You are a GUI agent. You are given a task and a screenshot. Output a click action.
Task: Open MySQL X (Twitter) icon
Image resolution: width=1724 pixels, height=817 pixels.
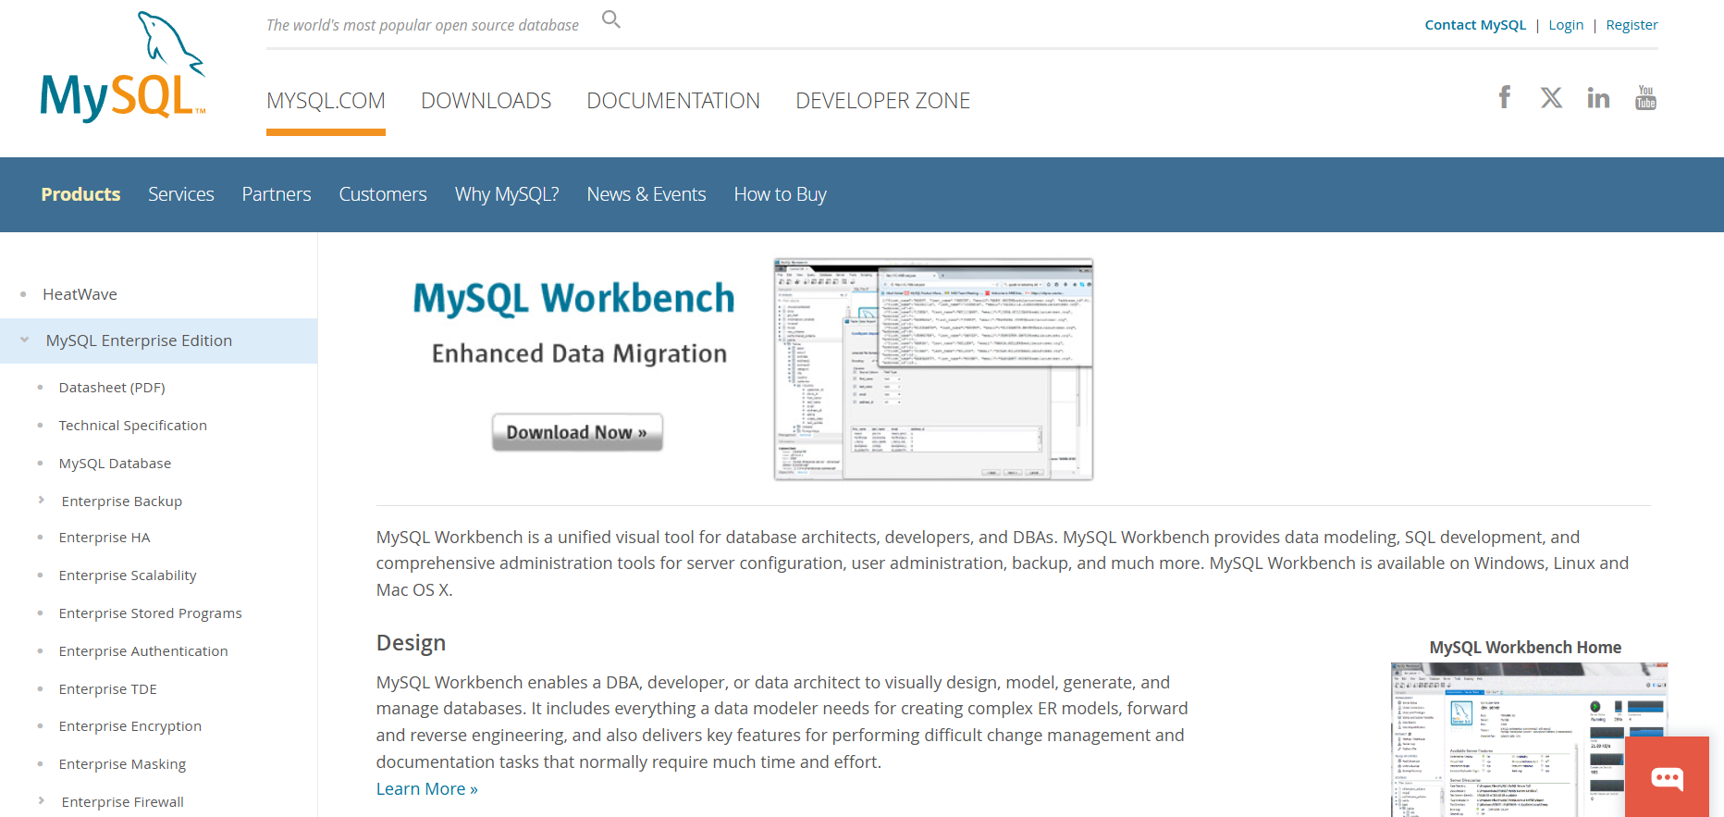(x=1551, y=98)
